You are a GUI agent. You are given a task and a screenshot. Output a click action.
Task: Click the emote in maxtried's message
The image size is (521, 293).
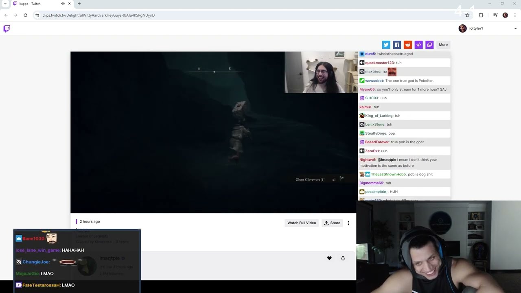point(392,72)
